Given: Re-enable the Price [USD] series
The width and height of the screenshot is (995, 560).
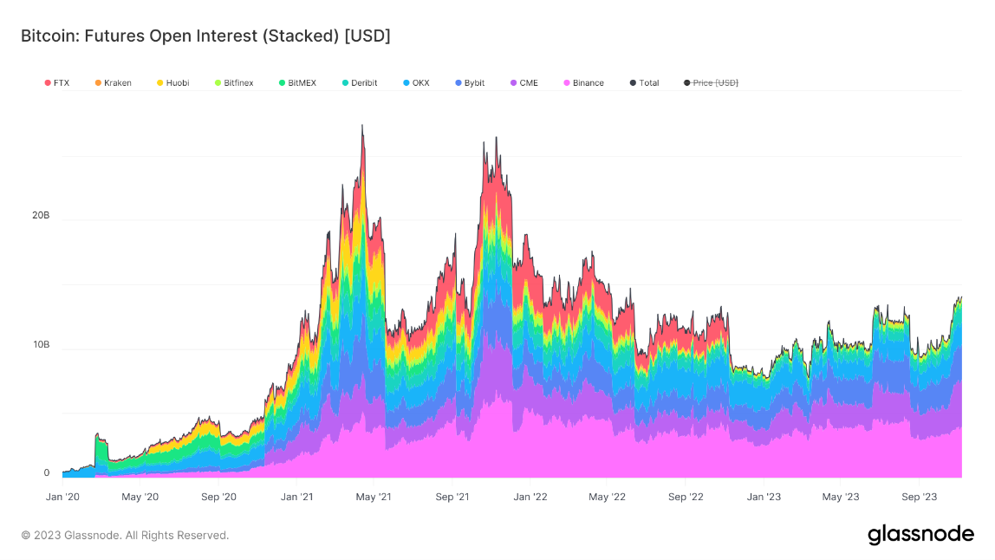Looking at the screenshot, I should tap(709, 82).
